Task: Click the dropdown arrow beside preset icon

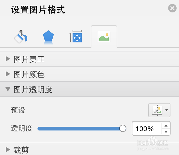Action: tap(167, 110)
